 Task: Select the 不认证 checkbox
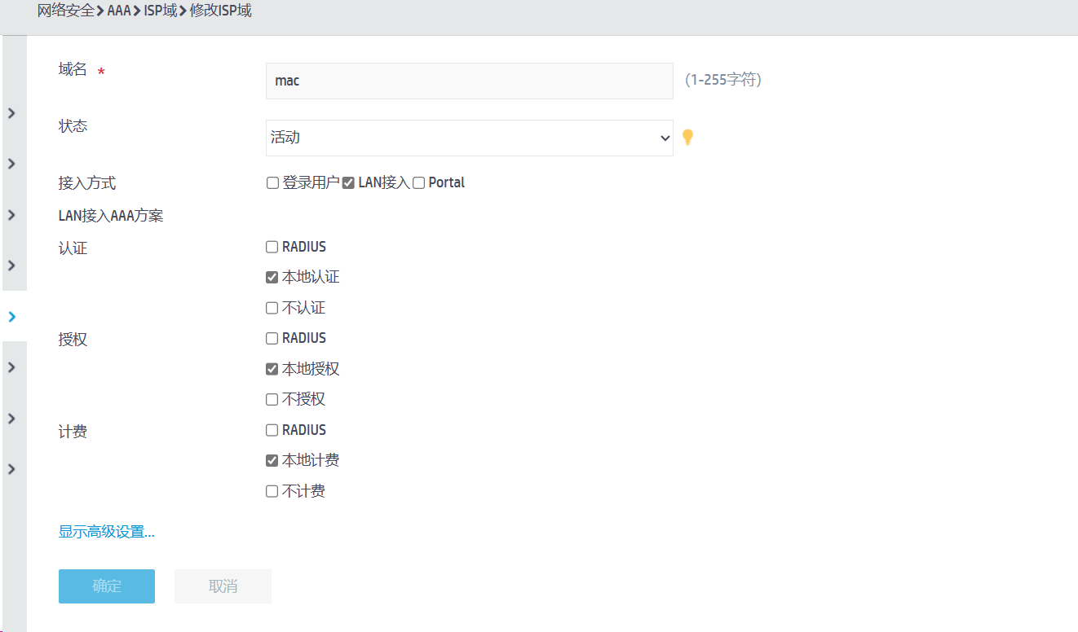tap(272, 308)
